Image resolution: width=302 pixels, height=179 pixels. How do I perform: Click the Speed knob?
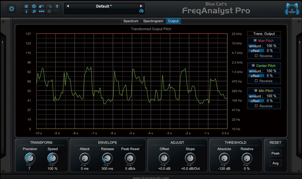pos(53,158)
